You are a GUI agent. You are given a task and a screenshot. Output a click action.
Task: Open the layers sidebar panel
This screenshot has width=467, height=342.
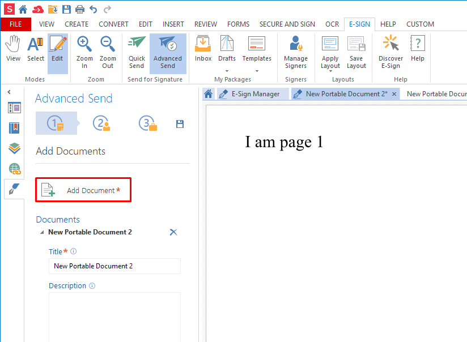[x=15, y=148]
